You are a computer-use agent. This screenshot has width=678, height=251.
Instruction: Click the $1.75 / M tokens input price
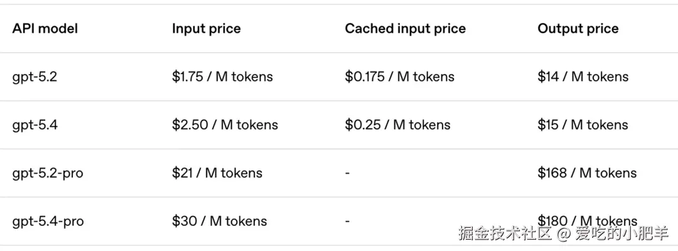point(222,77)
